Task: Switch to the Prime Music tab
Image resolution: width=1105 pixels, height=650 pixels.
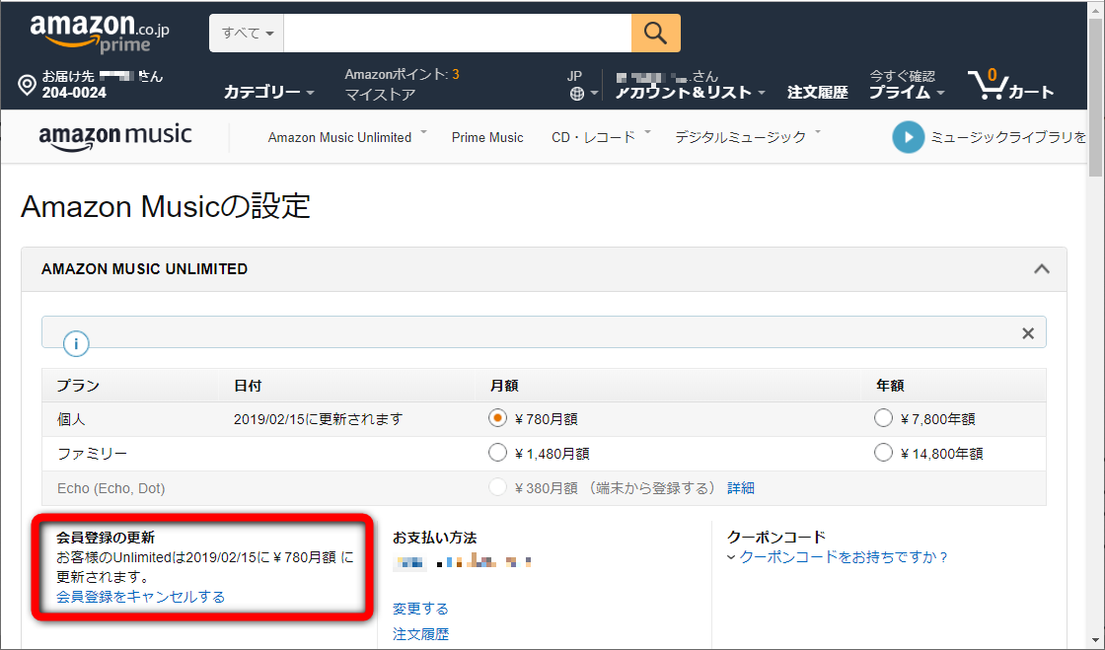Action: click(486, 137)
